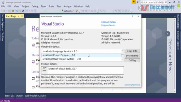The width and height of the screenshot is (181, 102).
Task: Click installed products list scroll up arrow
Action: click(122, 50)
